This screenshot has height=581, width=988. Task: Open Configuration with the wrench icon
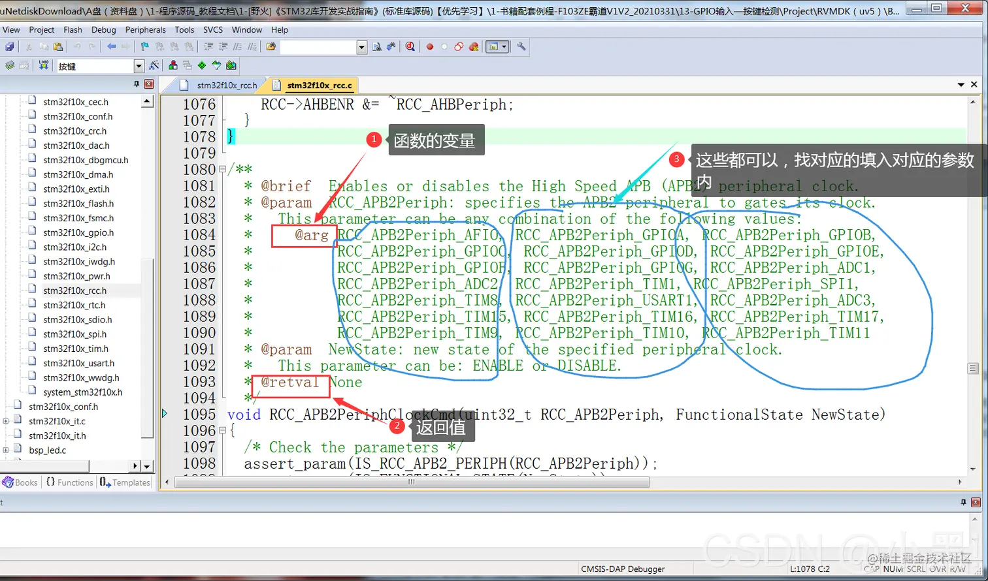click(521, 47)
